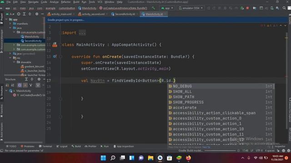Open File Explorer from the taskbar

pos(151,158)
